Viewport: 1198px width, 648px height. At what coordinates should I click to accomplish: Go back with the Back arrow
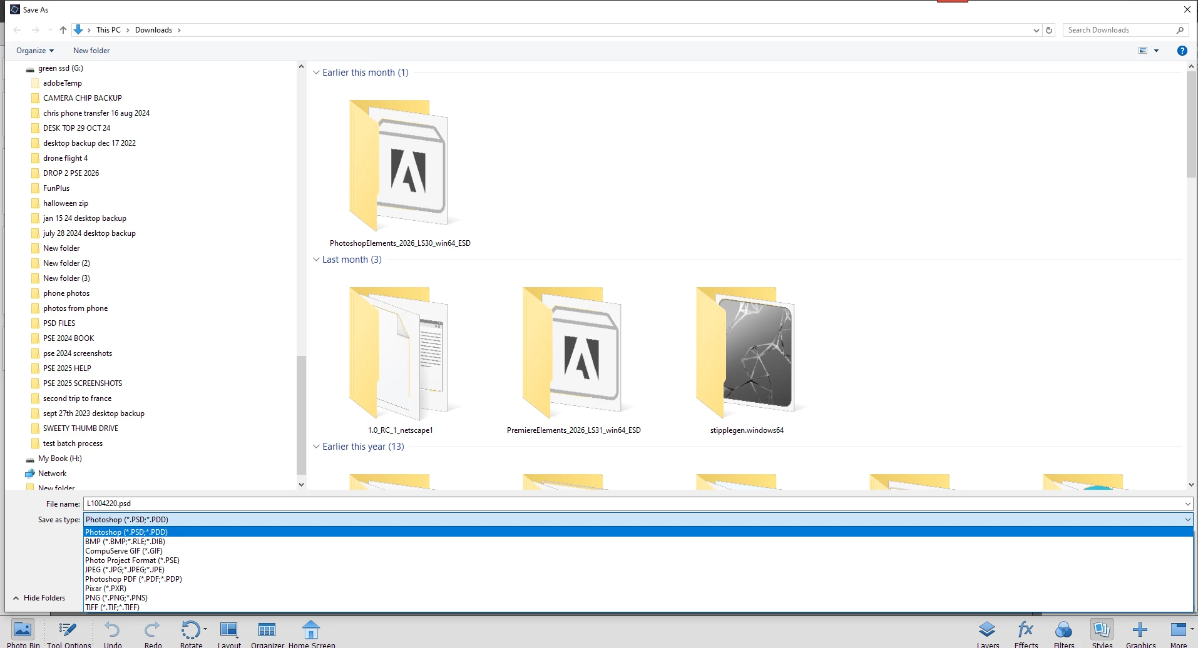[18, 30]
